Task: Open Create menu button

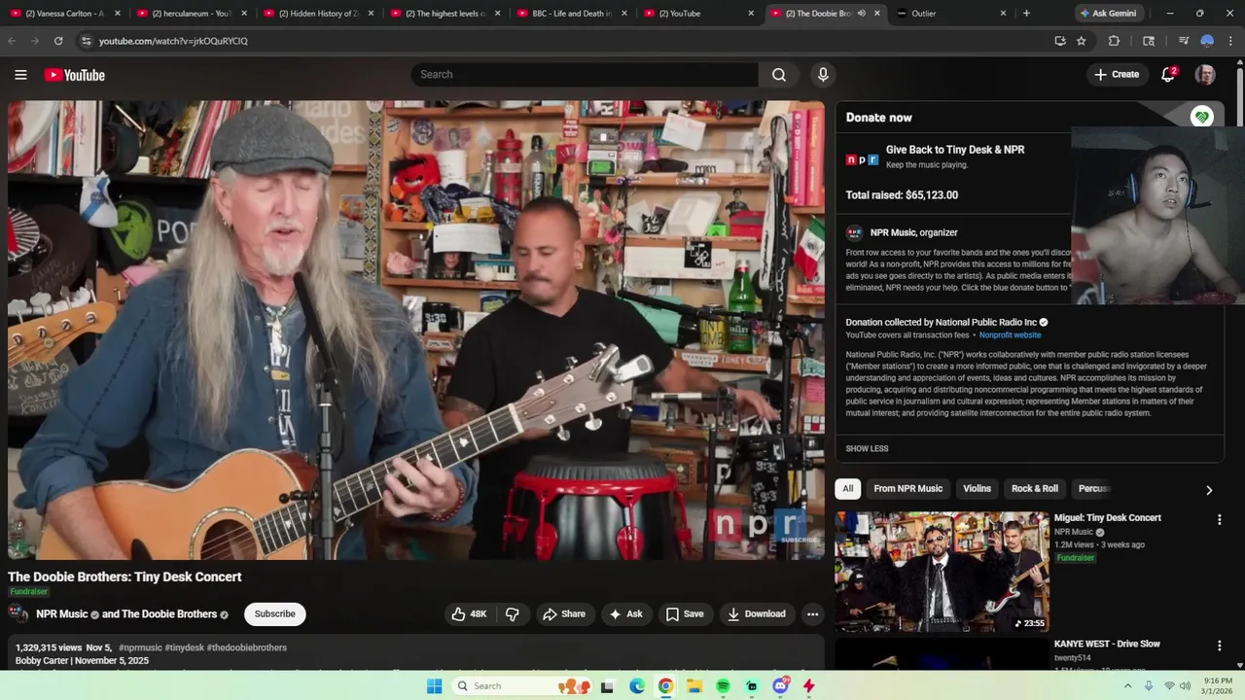Action: pyautogui.click(x=1117, y=75)
